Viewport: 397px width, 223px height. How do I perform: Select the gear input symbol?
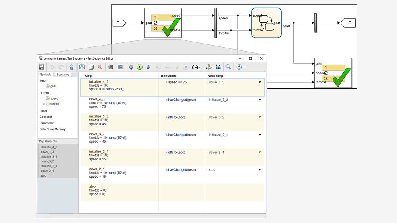coord(53,86)
